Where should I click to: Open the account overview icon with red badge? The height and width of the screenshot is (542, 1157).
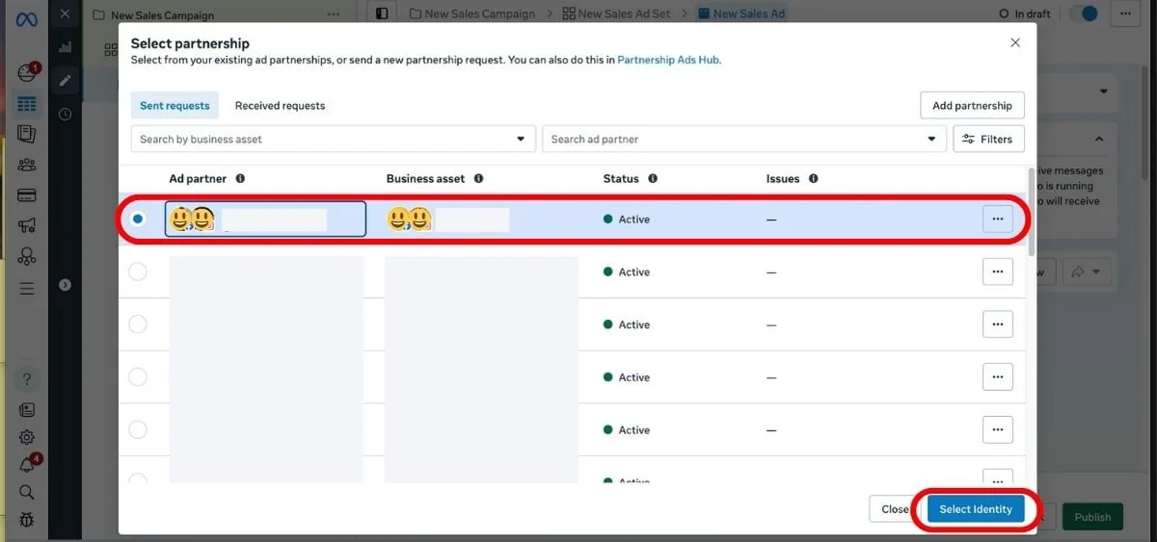click(x=27, y=73)
